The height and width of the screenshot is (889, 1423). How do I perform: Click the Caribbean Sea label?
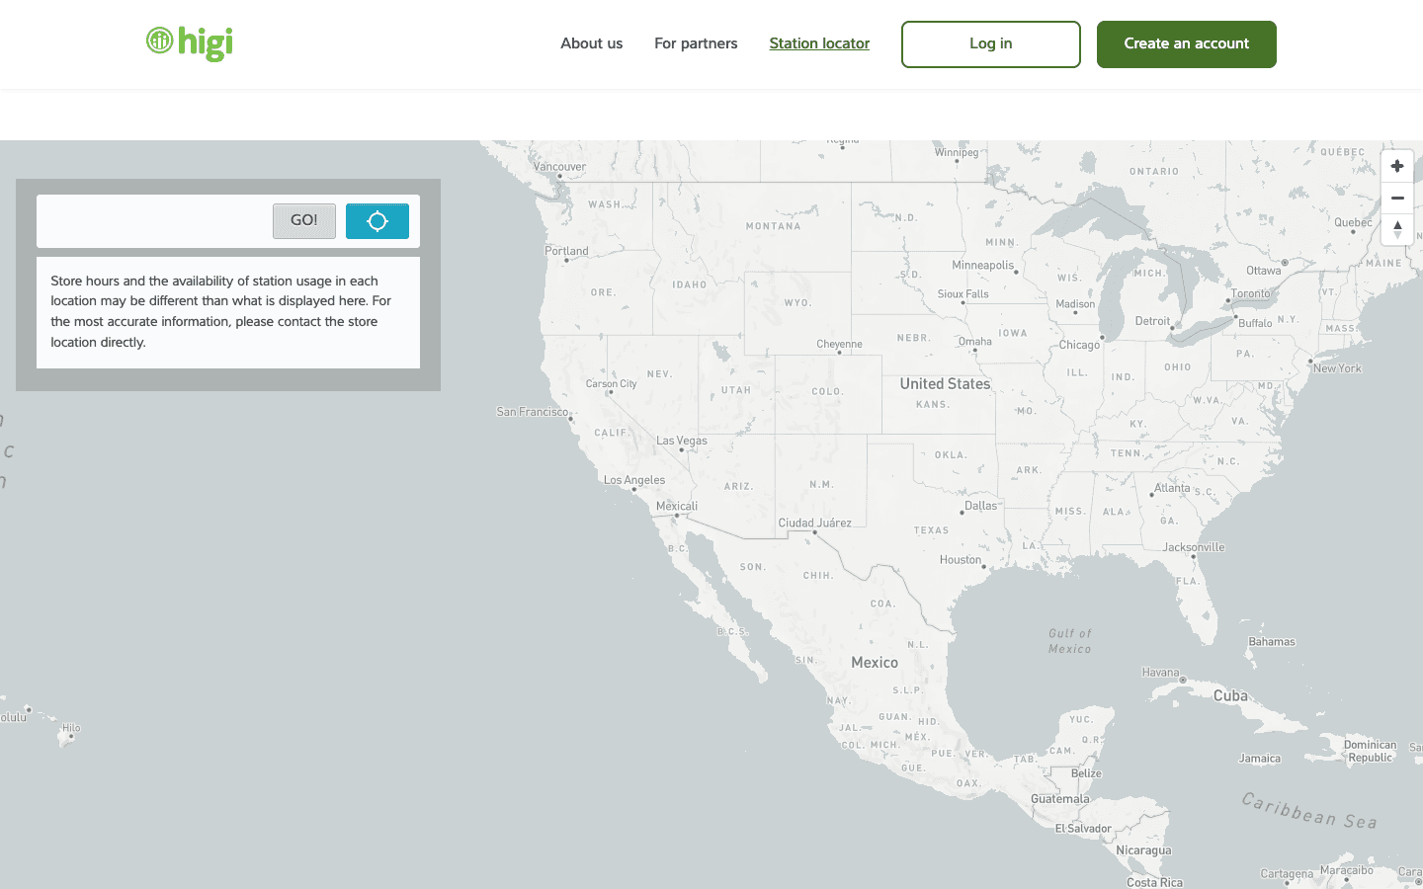pos(1309,810)
